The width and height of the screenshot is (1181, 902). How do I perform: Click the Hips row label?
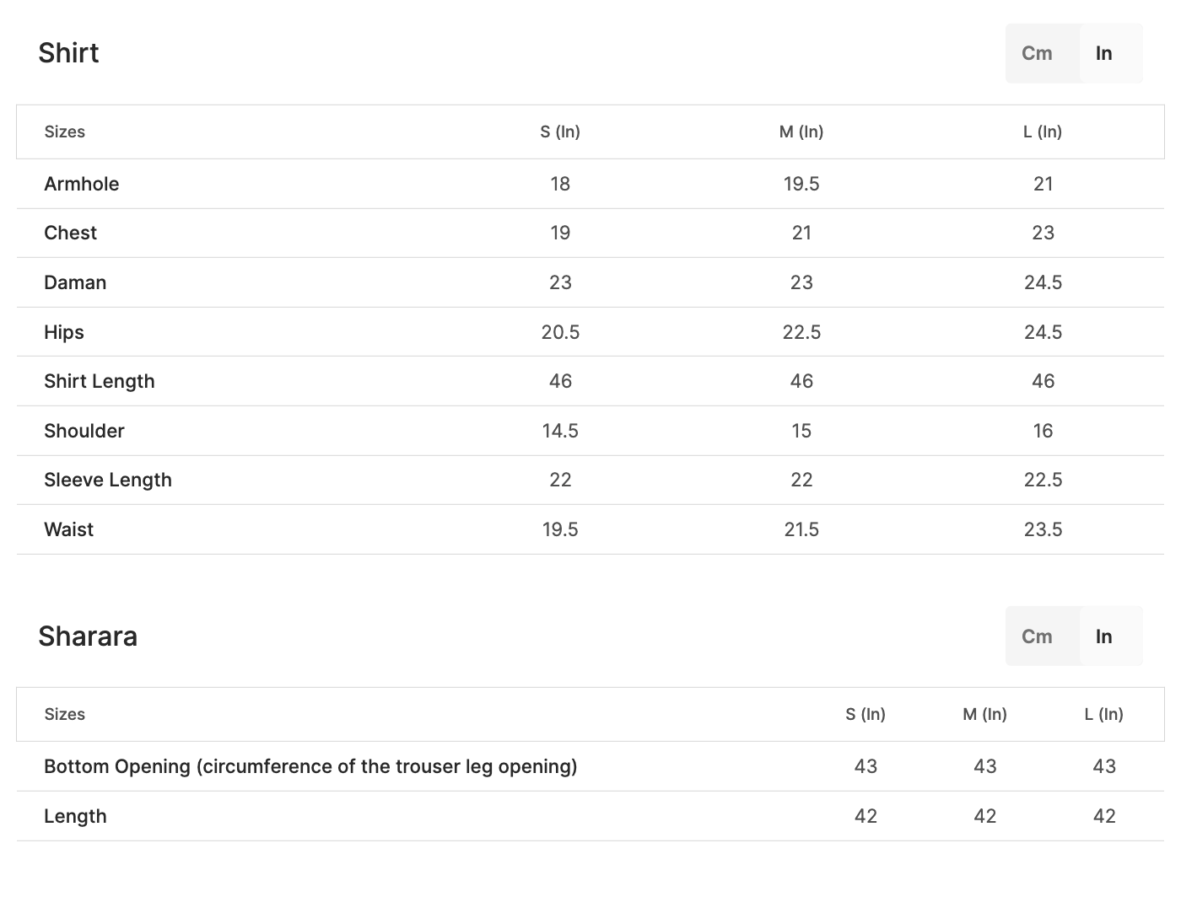(64, 332)
